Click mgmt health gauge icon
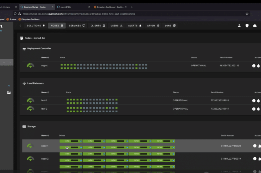 (x=30, y=65)
